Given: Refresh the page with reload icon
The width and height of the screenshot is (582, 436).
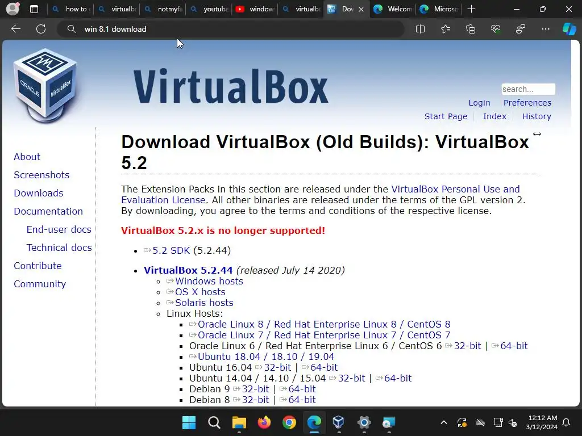Looking at the screenshot, I should tap(41, 29).
